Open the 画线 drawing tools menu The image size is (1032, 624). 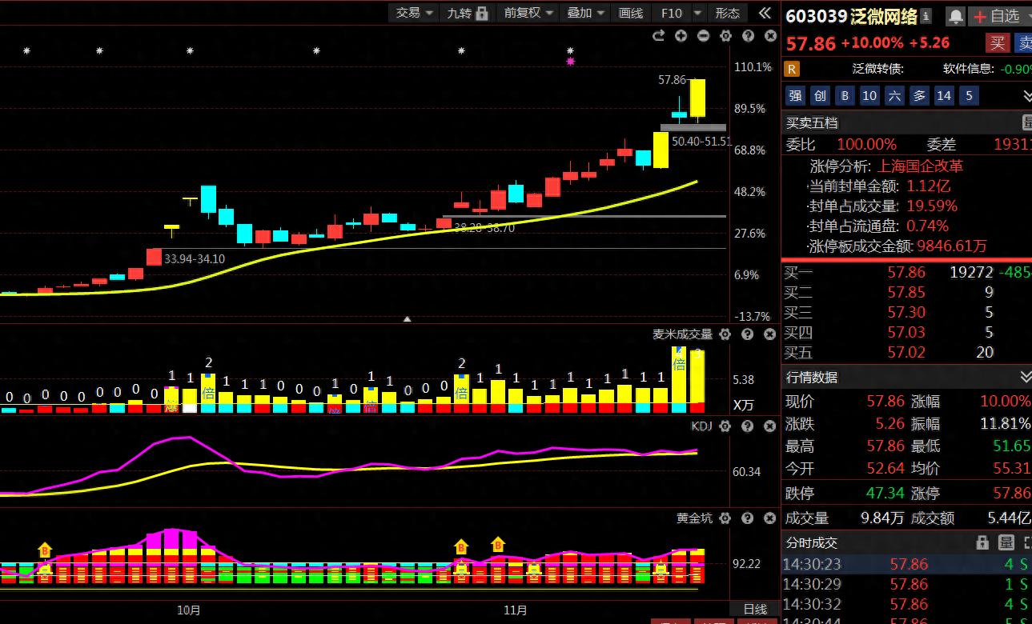coord(631,13)
